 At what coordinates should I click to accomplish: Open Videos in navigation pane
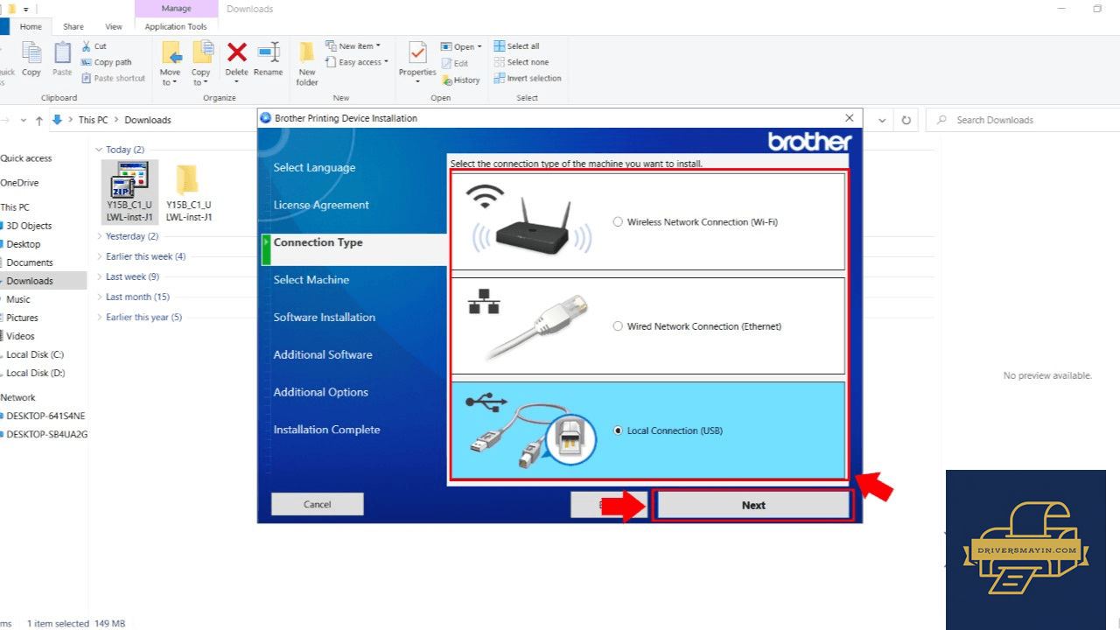(21, 336)
